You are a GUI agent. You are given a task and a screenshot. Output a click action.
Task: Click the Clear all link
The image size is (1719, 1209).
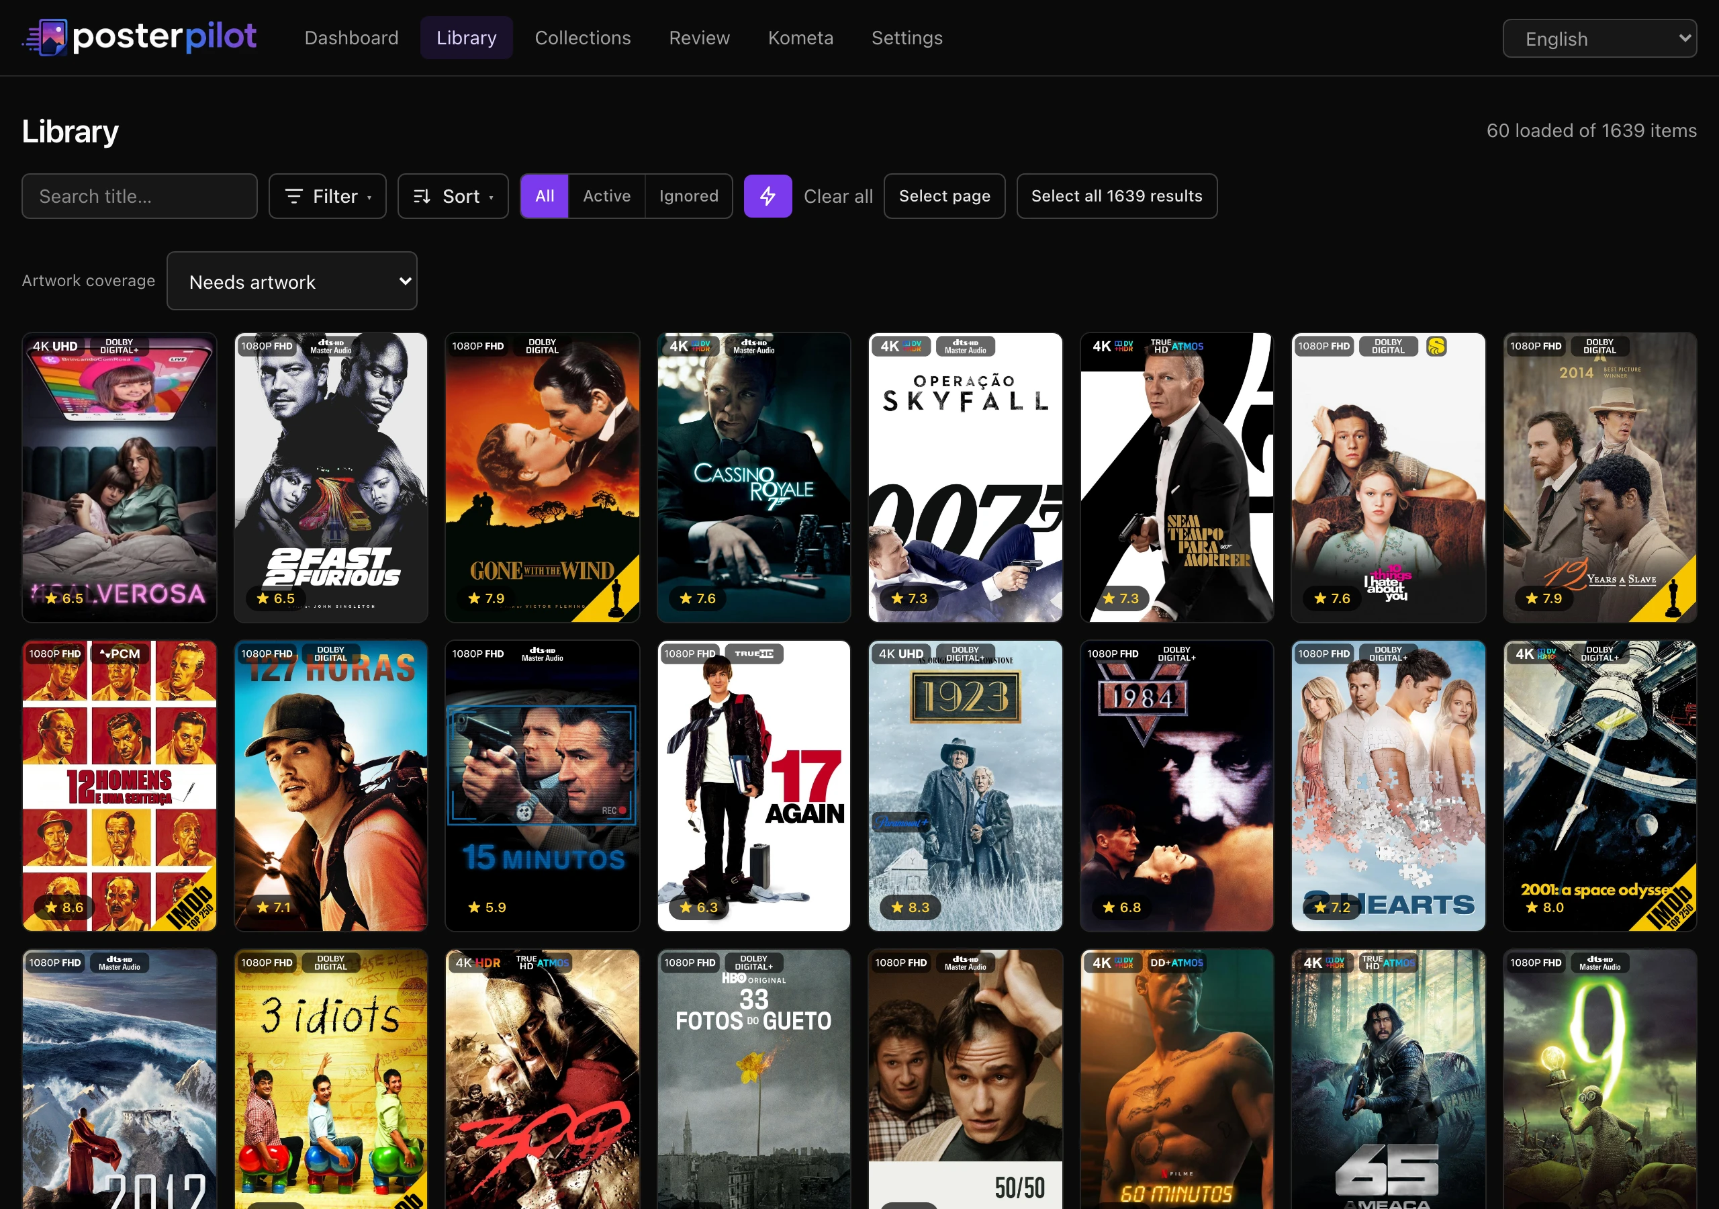point(838,196)
